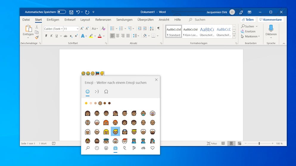Apply superscript formatting
The width and height of the screenshot is (296, 166).
[x=76, y=36]
